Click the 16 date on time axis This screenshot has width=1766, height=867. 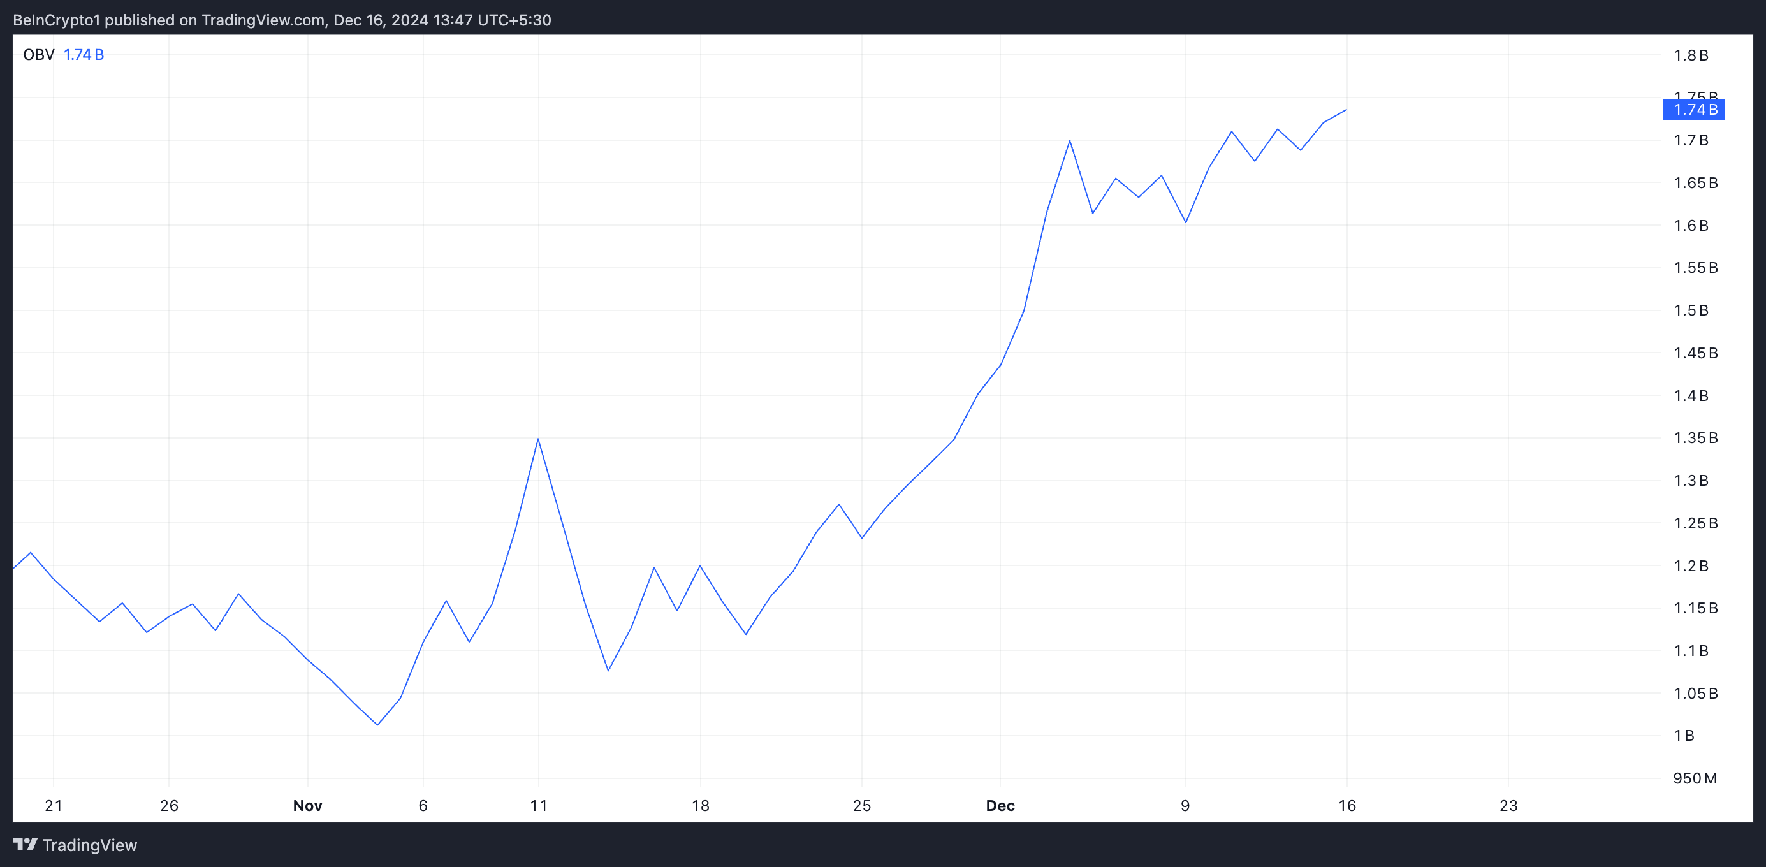click(x=1346, y=805)
